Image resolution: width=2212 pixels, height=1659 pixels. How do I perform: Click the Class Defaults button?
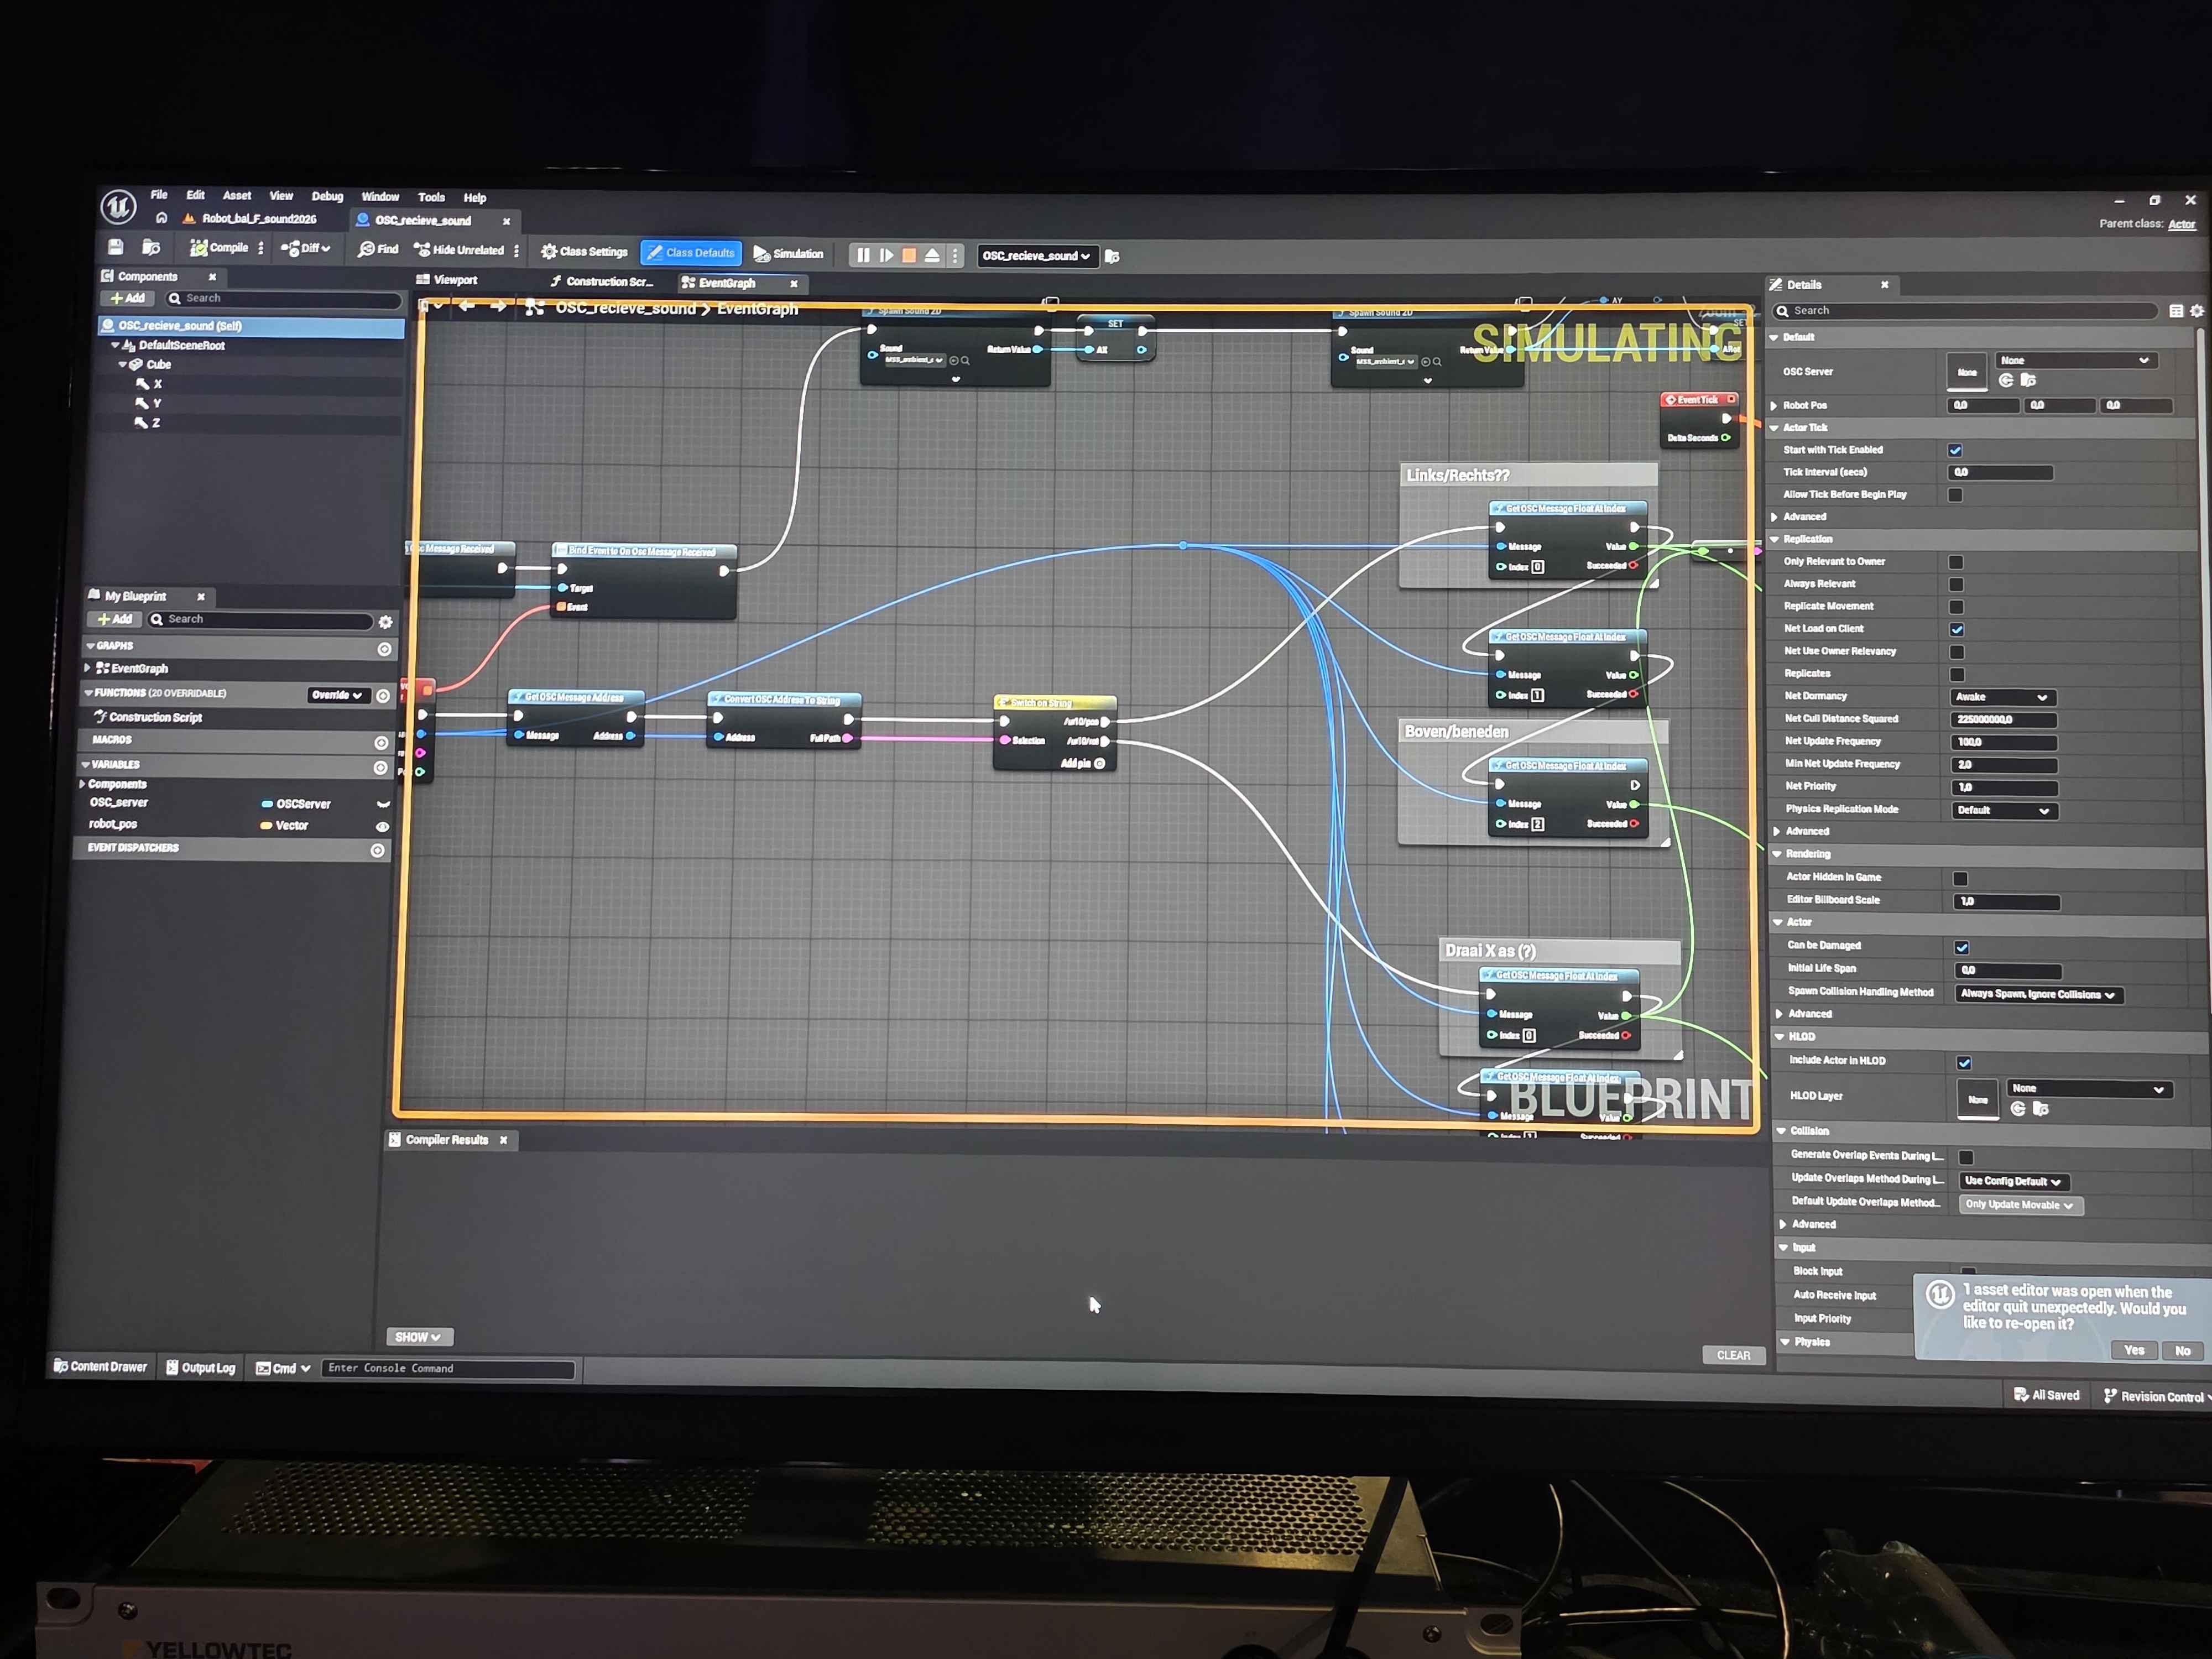[x=691, y=252]
